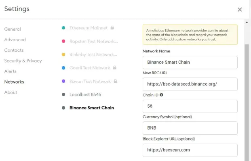
Task: Select Binance Smart Chain in network list
Action: tap(92, 108)
